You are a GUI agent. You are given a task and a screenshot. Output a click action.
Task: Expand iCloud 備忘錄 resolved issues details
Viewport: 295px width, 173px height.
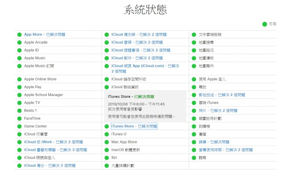[139, 35]
